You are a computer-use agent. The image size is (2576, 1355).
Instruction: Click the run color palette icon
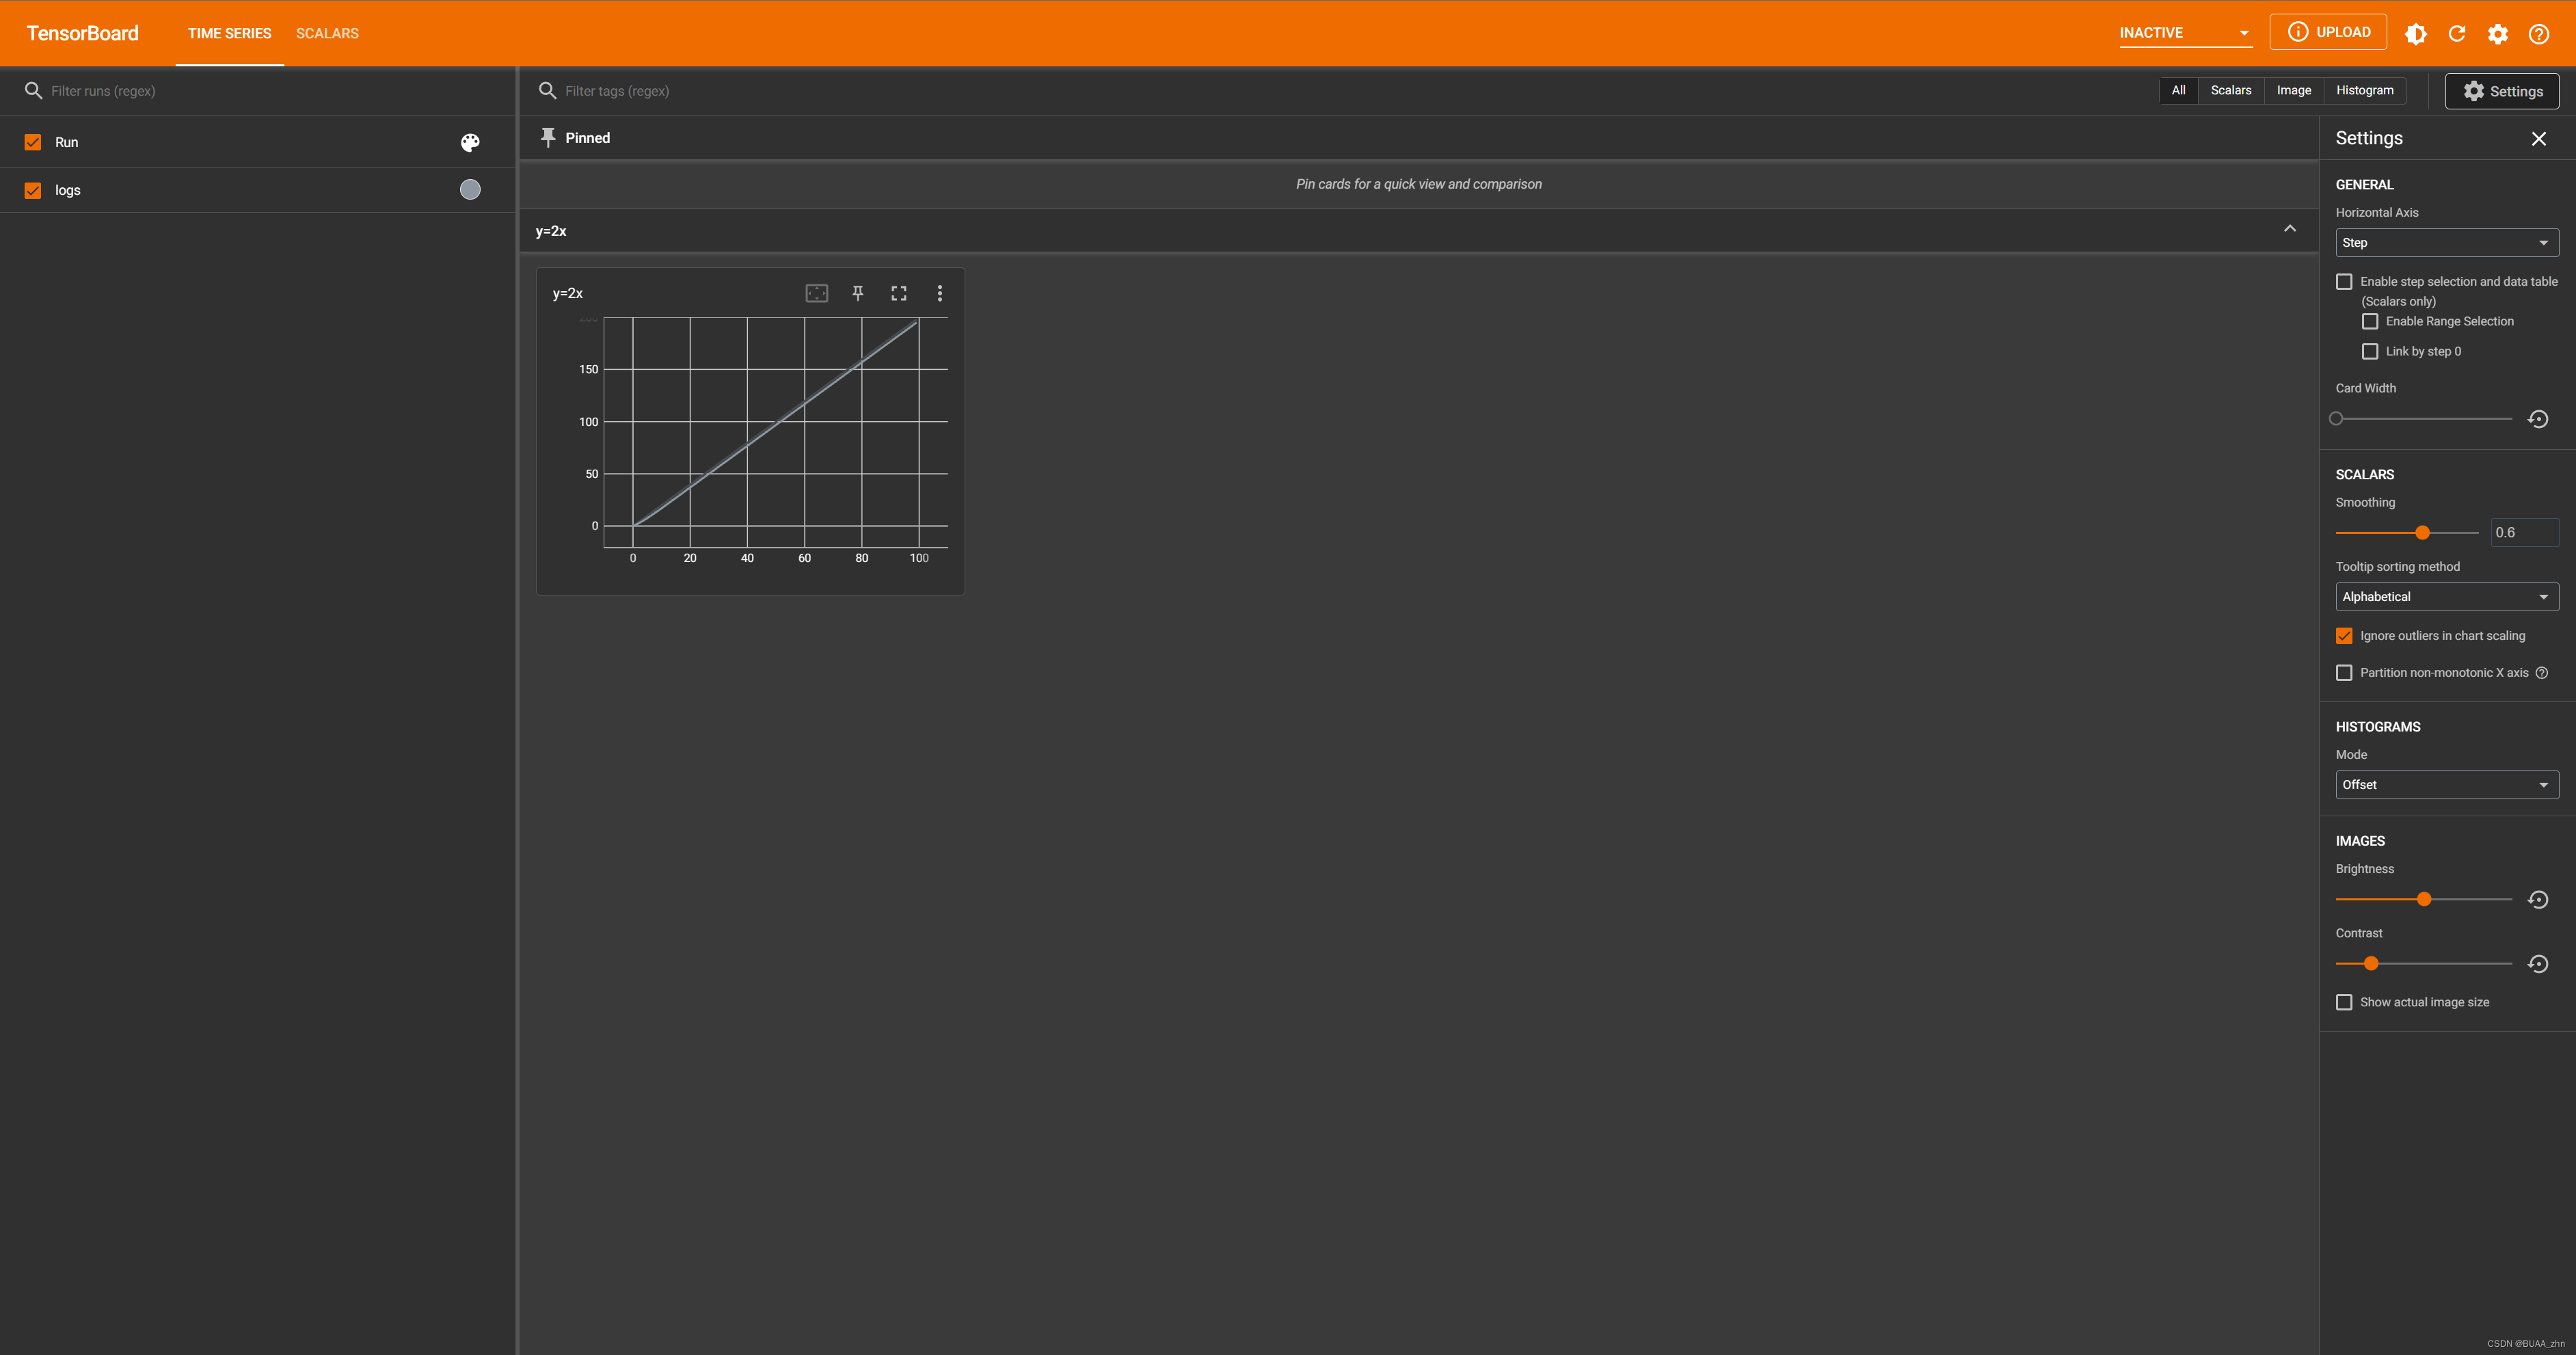point(470,143)
